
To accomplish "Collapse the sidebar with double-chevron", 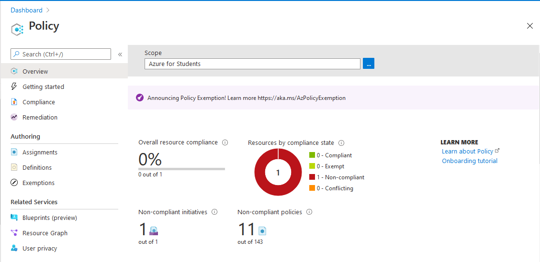I will pos(120,55).
